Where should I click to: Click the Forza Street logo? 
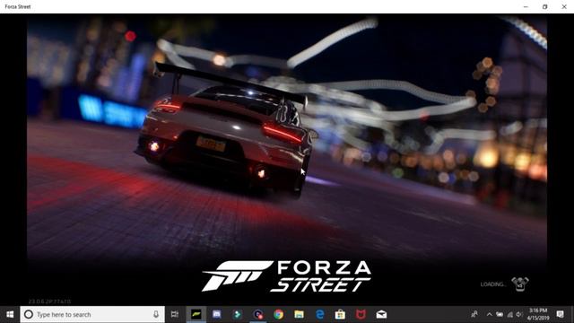pos(287,276)
